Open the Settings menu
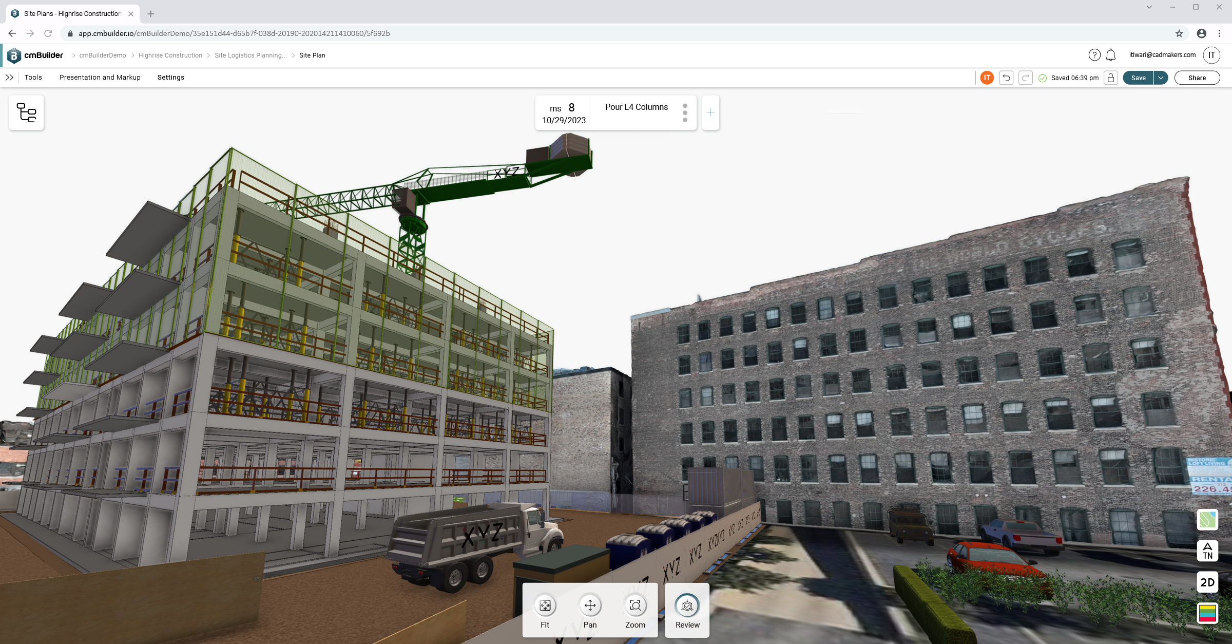This screenshot has height=644, width=1232. pos(170,78)
